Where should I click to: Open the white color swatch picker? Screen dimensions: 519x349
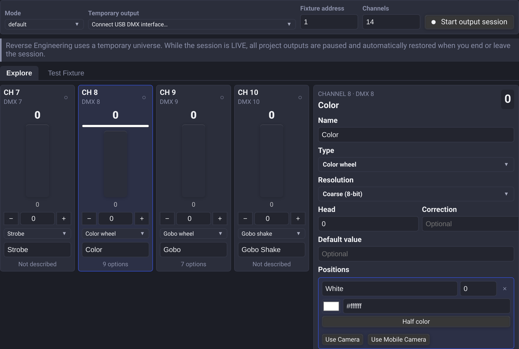(331, 306)
